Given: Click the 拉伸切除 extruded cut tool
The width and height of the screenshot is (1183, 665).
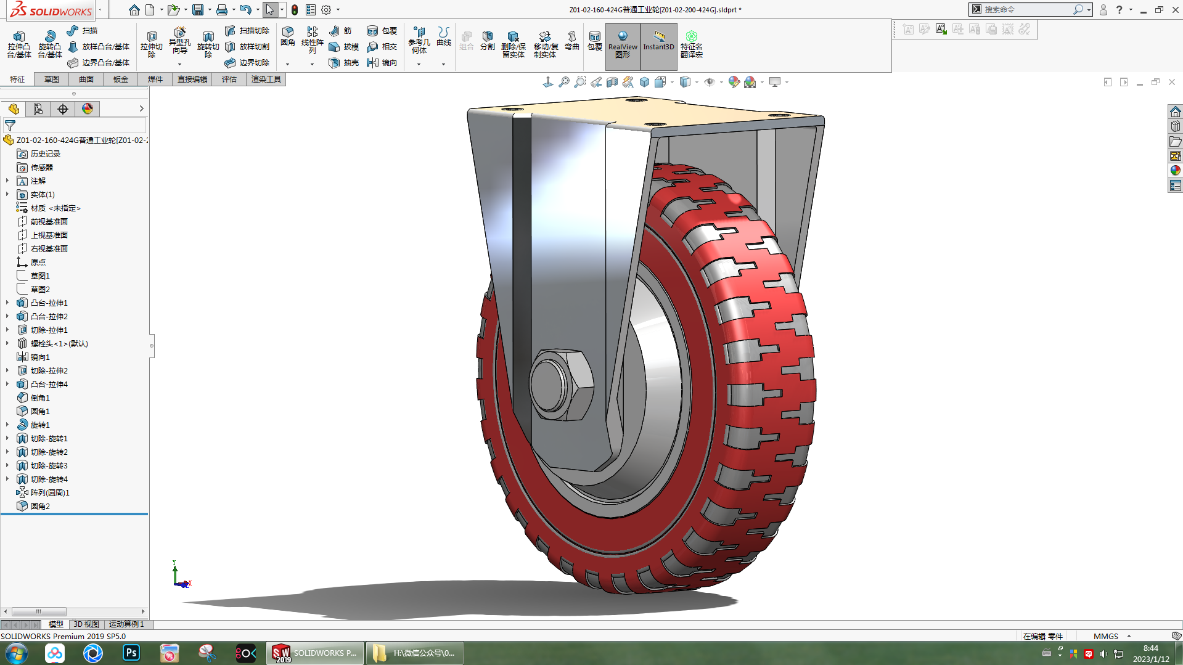Looking at the screenshot, I should click(152, 44).
